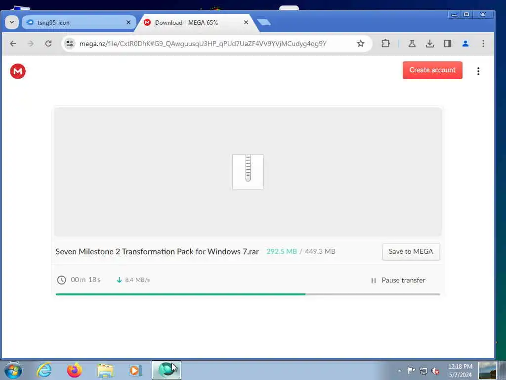Click the 8.4 MB/s speed value

point(137,280)
